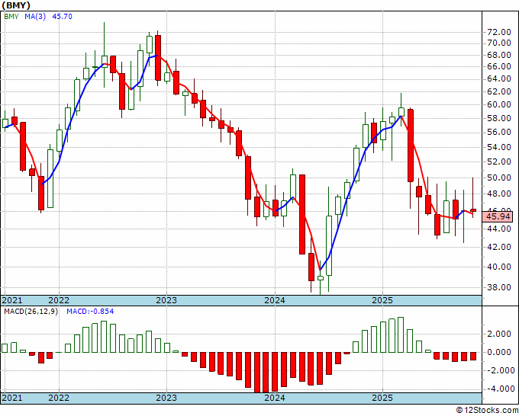Select the 58.00 price axis label
Screen dimensions: 519x416
[x=499, y=118]
